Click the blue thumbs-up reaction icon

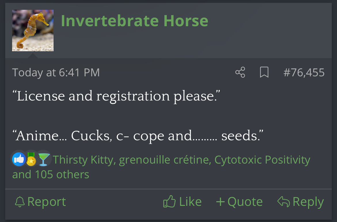[x=19, y=159]
